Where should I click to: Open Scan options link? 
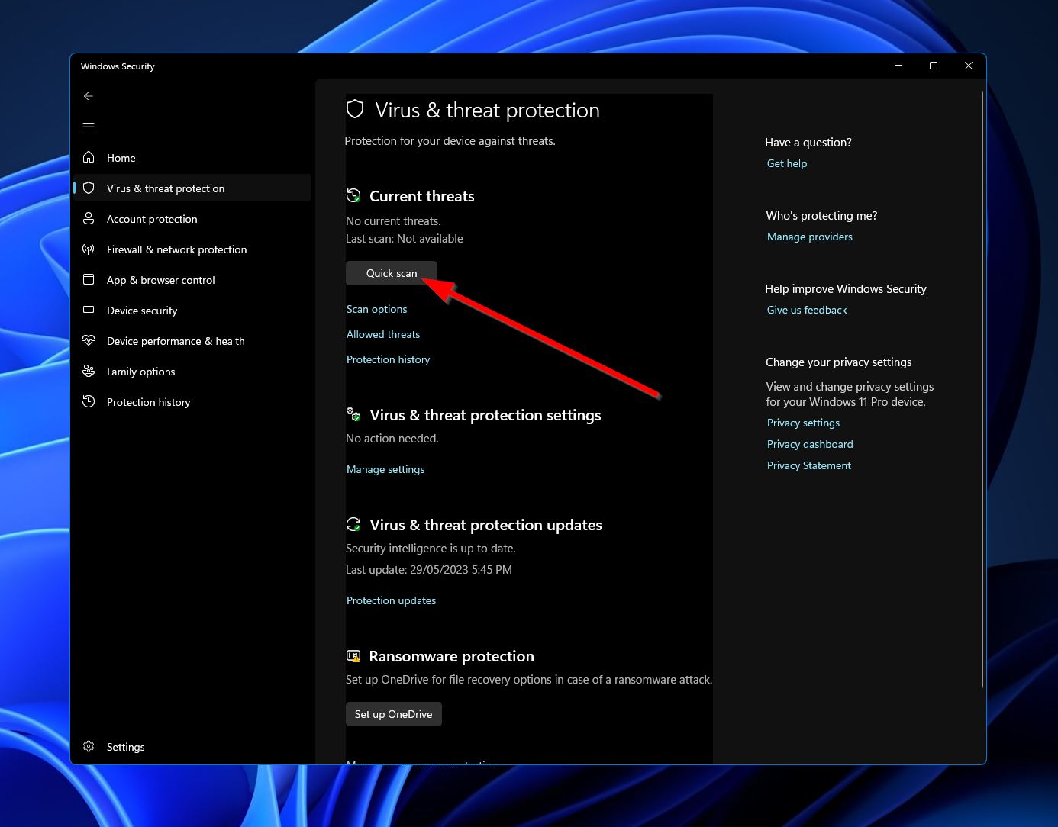click(377, 309)
